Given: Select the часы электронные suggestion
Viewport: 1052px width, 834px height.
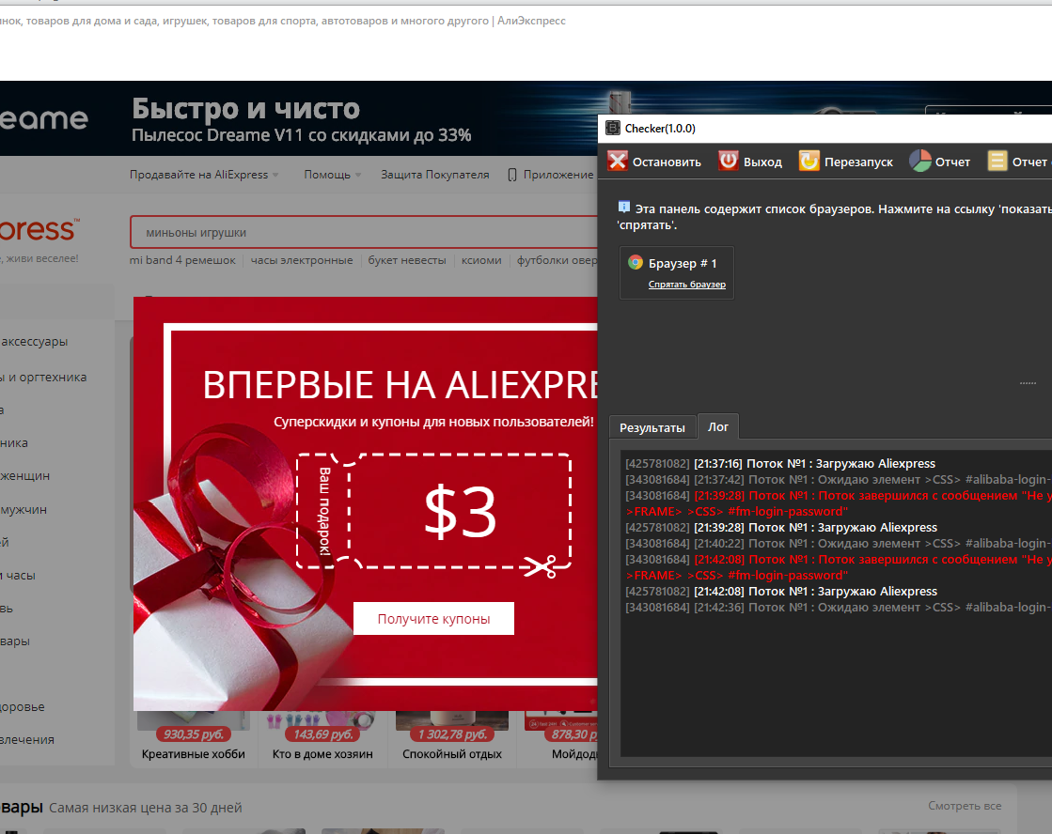Looking at the screenshot, I should click(301, 260).
